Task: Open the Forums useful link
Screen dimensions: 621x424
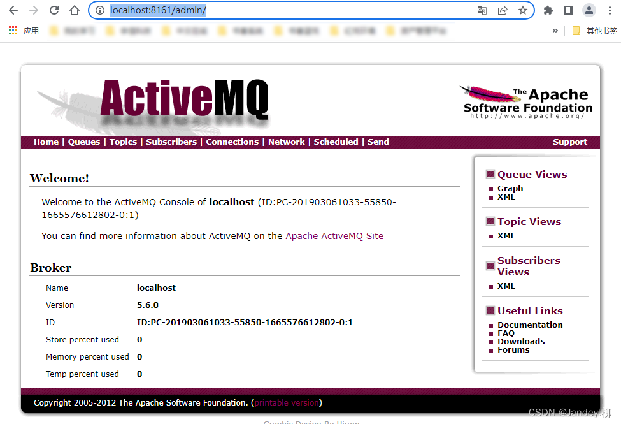Action: (x=513, y=350)
